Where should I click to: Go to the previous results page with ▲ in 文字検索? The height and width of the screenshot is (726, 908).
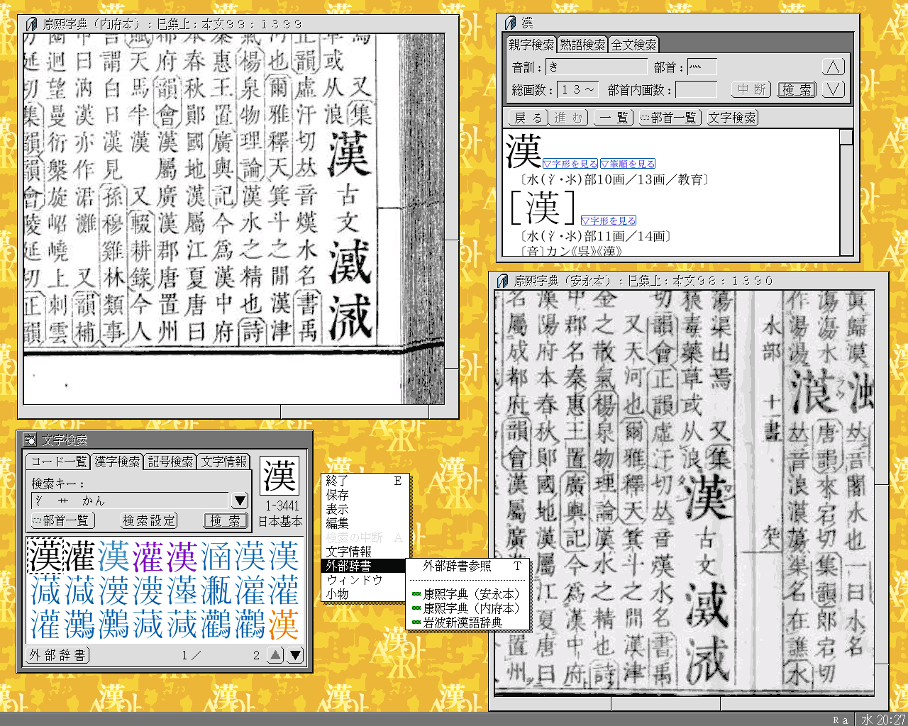(275, 655)
